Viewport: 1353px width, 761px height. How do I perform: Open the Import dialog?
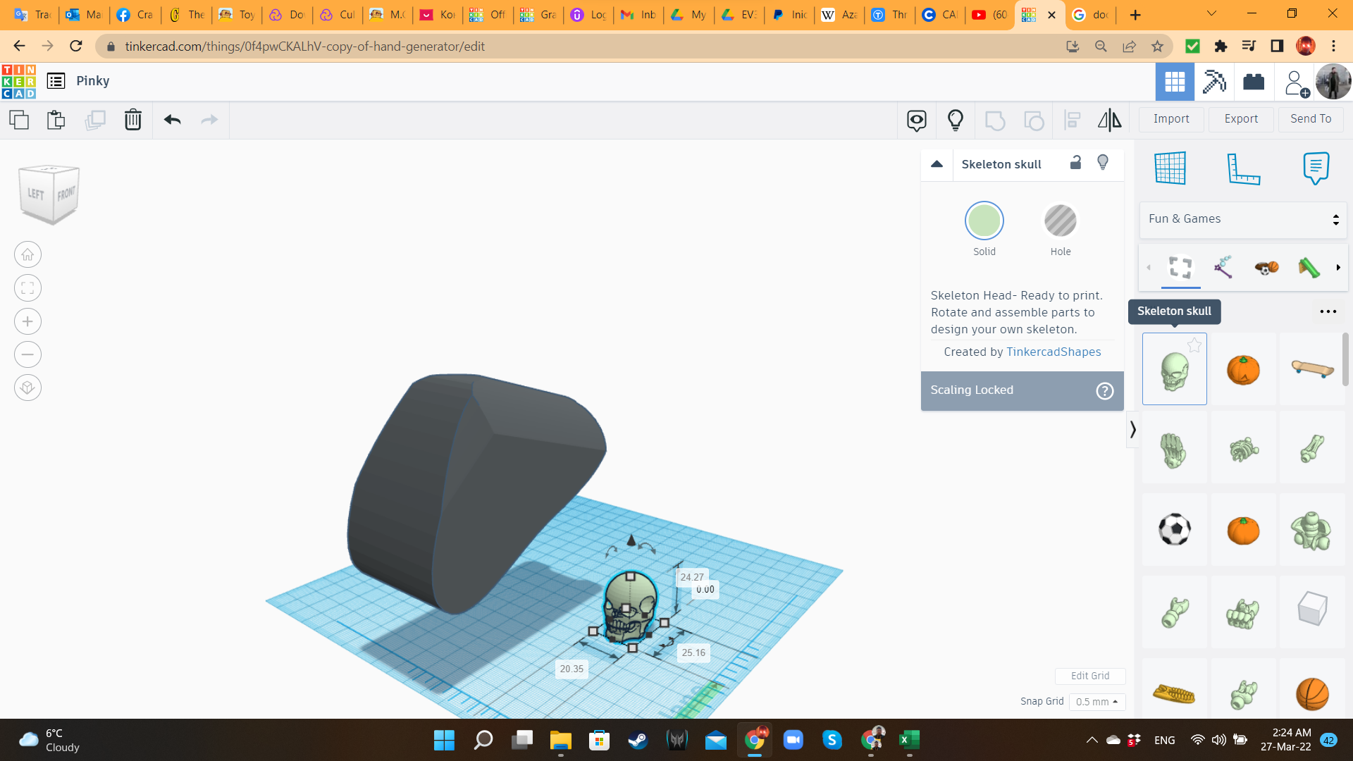coord(1170,119)
